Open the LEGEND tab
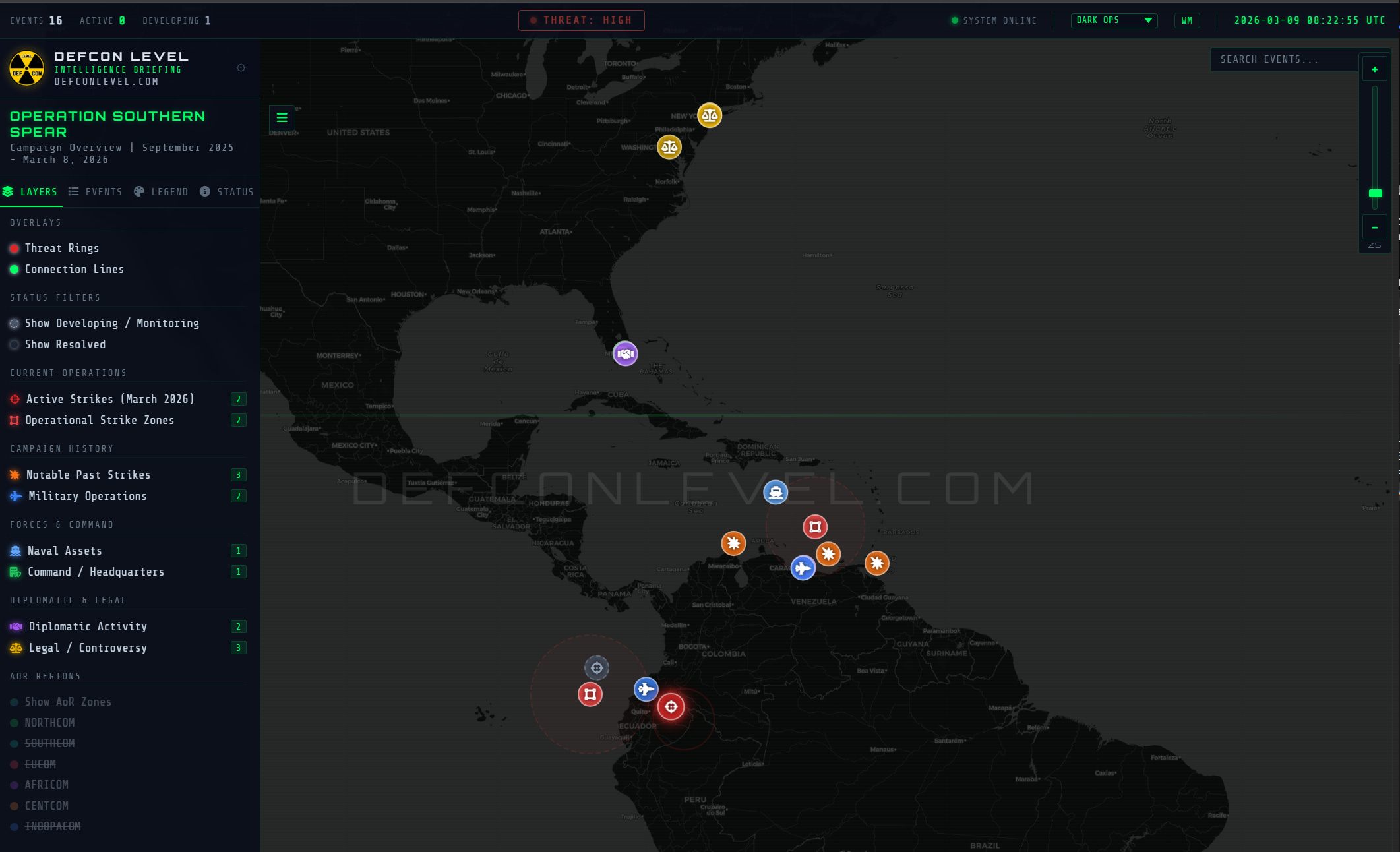1400x852 pixels. click(161, 192)
